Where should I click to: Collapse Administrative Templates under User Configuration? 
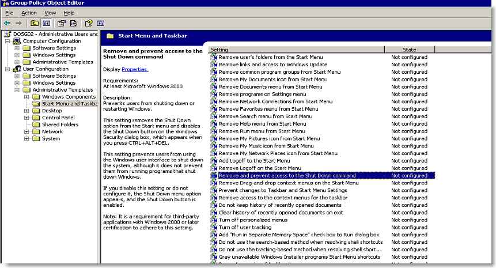click(17, 90)
